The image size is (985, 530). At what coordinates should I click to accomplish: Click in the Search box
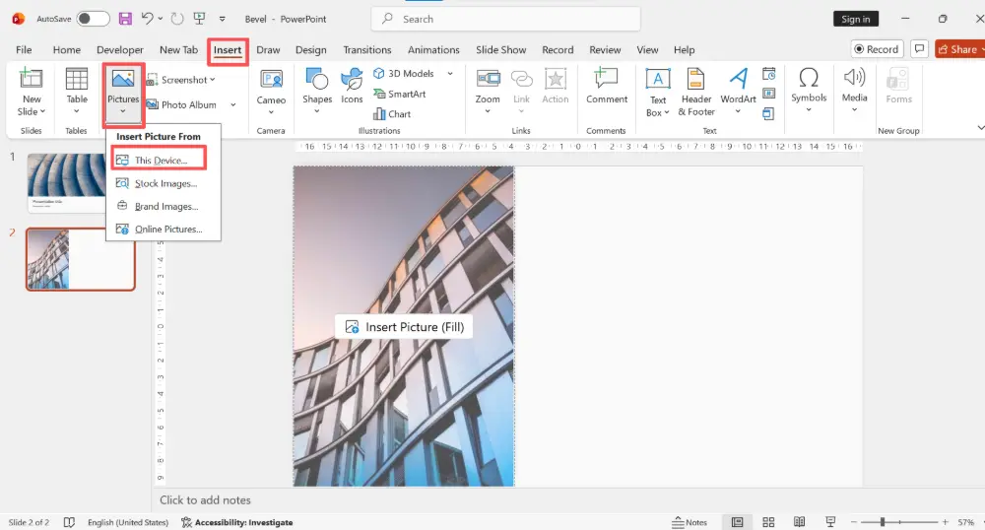pyautogui.click(x=505, y=19)
